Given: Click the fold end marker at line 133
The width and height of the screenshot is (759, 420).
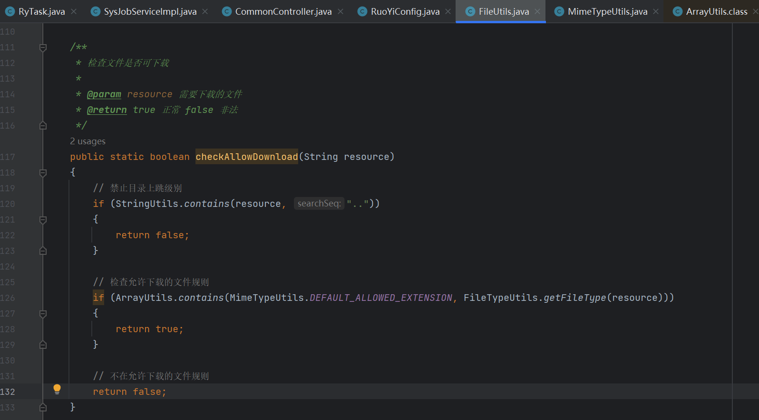Looking at the screenshot, I should [x=43, y=407].
